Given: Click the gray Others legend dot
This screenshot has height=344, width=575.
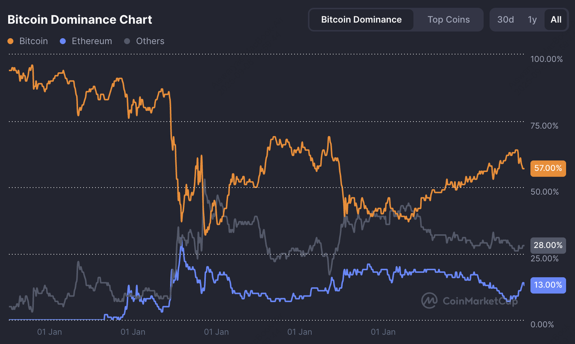Looking at the screenshot, I should point(127,41).
